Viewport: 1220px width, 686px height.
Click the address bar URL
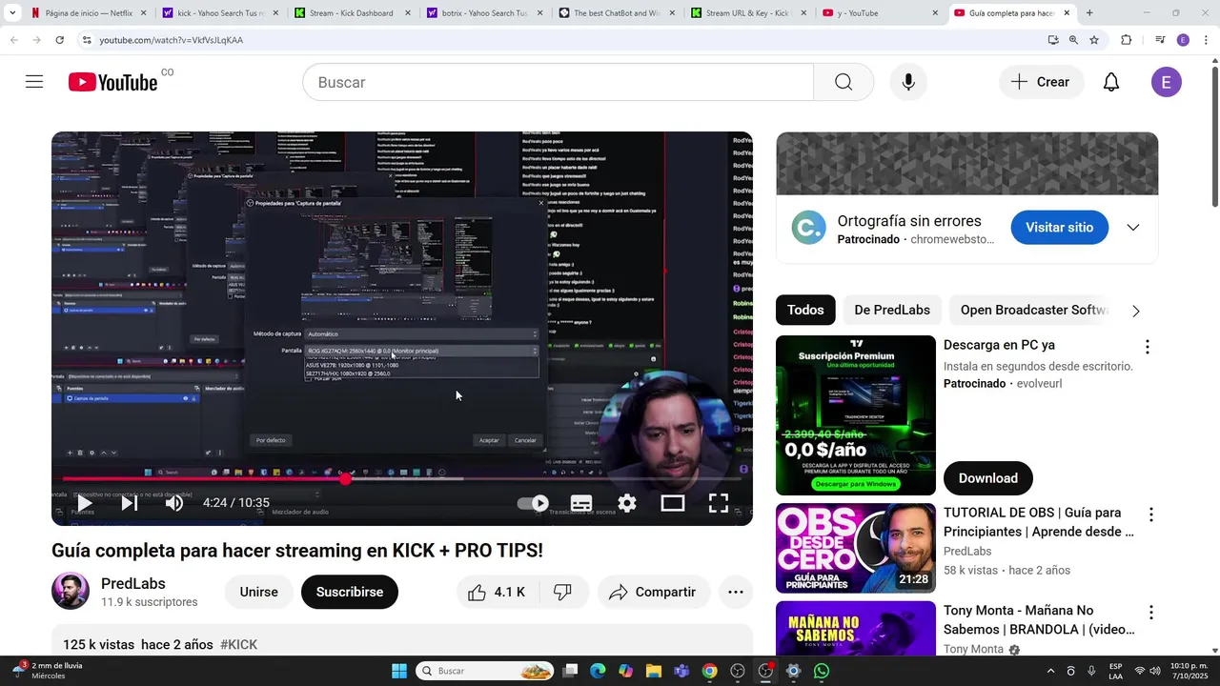[x=172, y=40]
